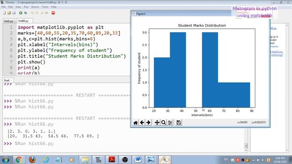
Task: Open the Edit menu
Action: (x=10, y=7)
